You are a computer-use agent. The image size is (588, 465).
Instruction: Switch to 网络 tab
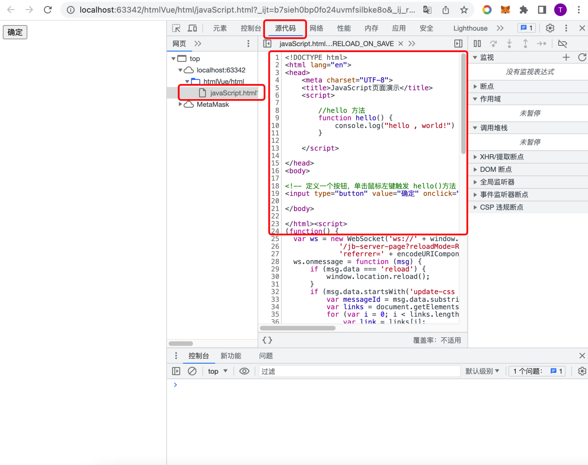coord(316,28)
